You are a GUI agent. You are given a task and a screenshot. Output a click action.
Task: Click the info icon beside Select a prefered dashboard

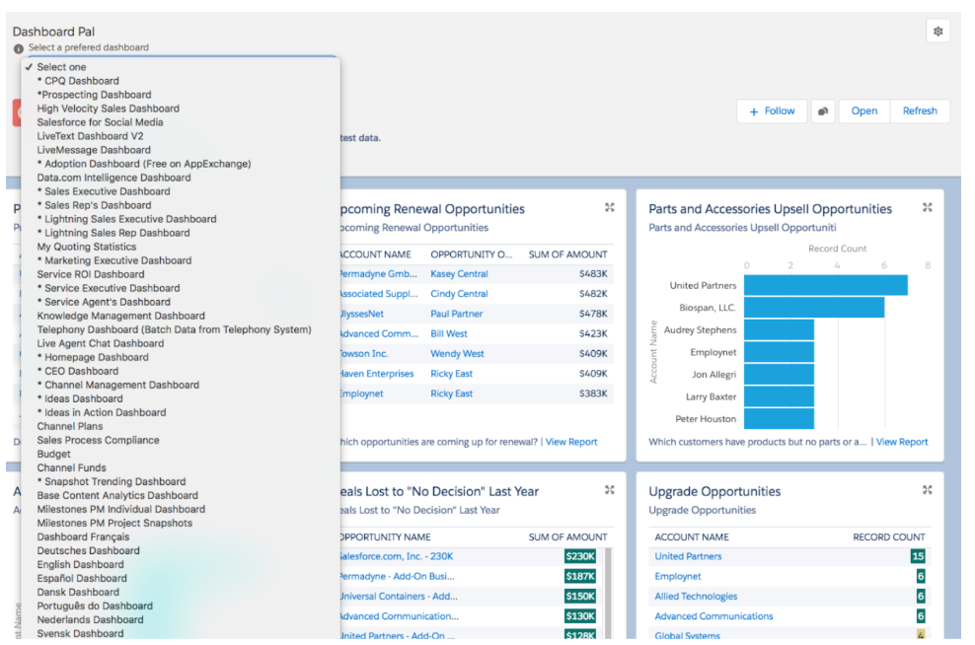[x=19, y=48]
